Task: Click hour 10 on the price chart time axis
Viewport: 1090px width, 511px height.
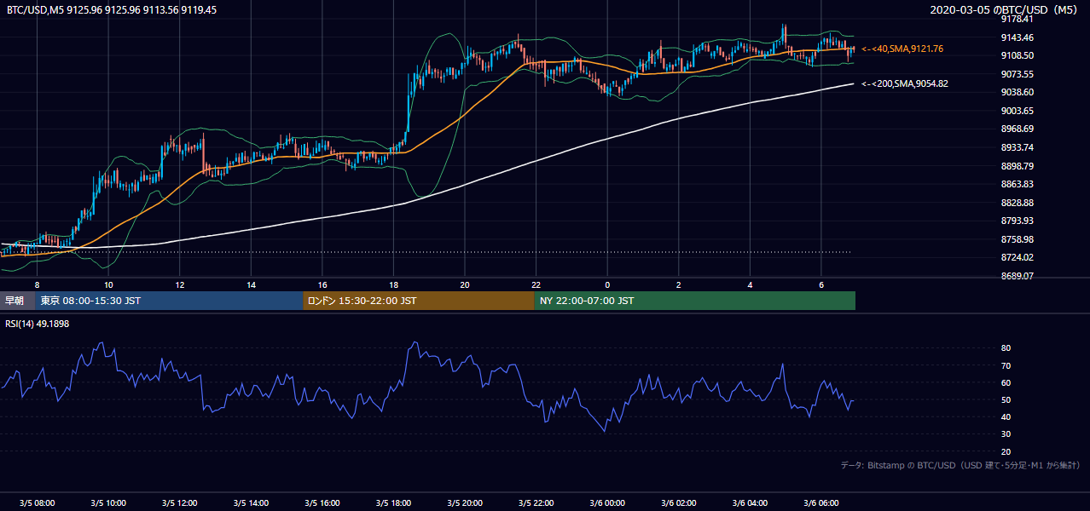Action: click(x=108, y=284)
